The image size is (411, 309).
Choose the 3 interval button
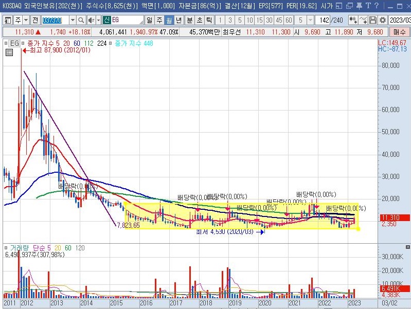tap(230, 20)
